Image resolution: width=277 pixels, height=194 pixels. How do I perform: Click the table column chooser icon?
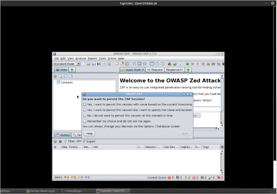[222, 147]
